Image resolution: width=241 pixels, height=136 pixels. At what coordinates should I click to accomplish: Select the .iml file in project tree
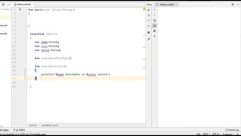point(4,25)
